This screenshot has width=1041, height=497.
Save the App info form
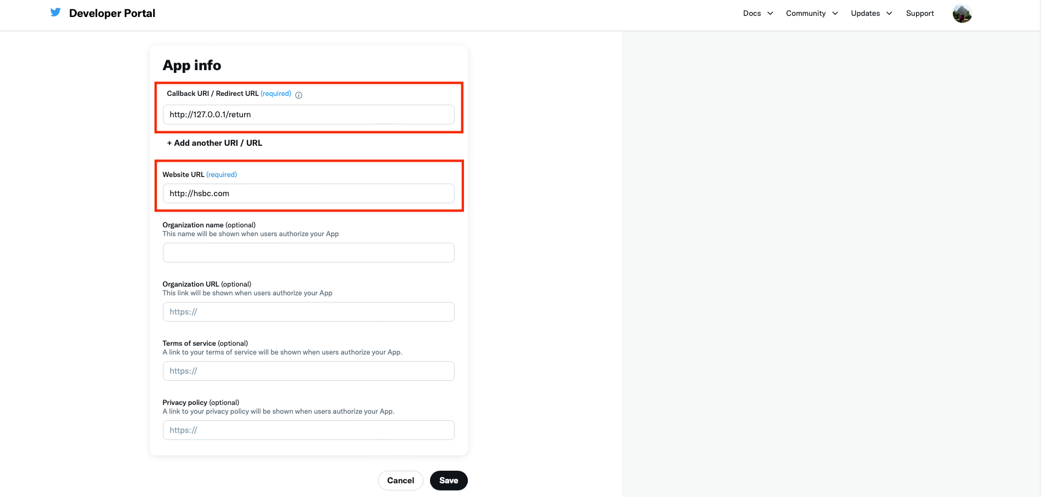pyautogui.click(x=448, y=481)
